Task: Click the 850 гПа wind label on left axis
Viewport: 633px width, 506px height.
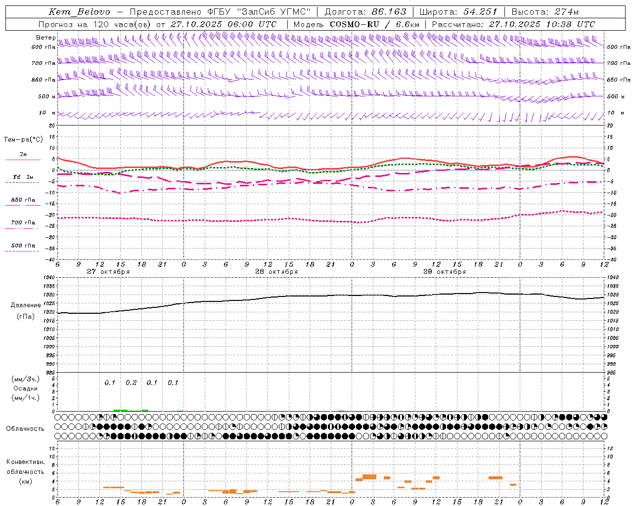Action: click(x=44, y=80)
